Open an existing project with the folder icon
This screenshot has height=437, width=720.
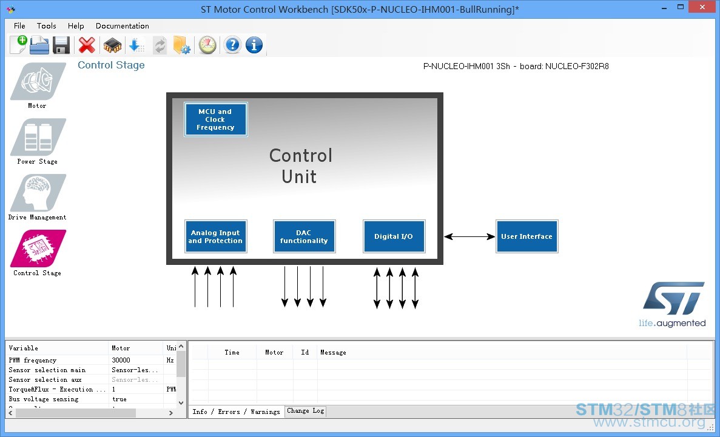pos(39,45)
